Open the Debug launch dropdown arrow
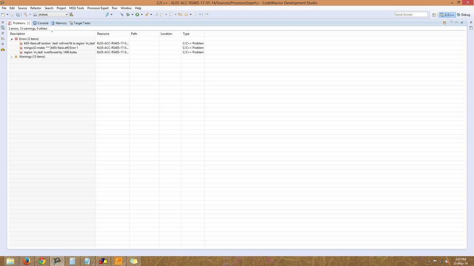 click(132, 15)
